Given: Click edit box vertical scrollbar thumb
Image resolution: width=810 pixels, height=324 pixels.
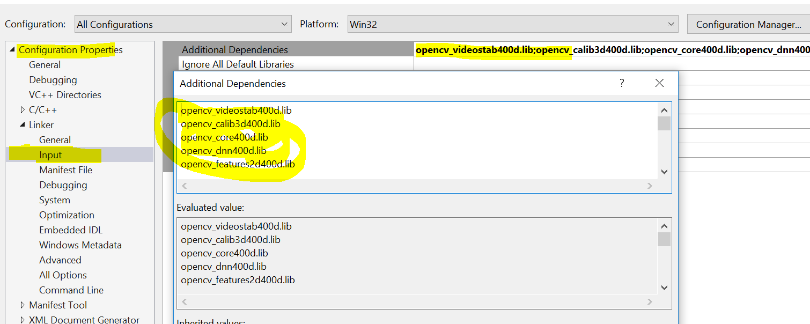Looking at the screenshot, I should pyautogui.click(x=664, y=123).
